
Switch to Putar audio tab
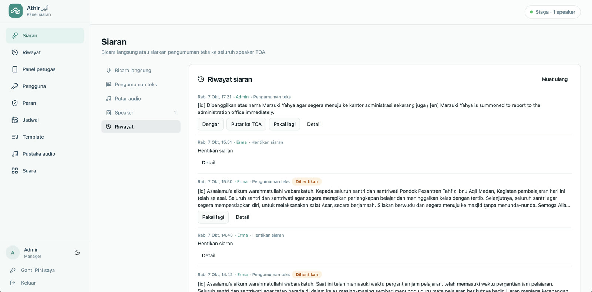[141, 99]
